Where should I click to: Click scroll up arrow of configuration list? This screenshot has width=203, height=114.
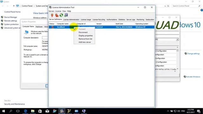pyautogui.click(x=177, y=47)
